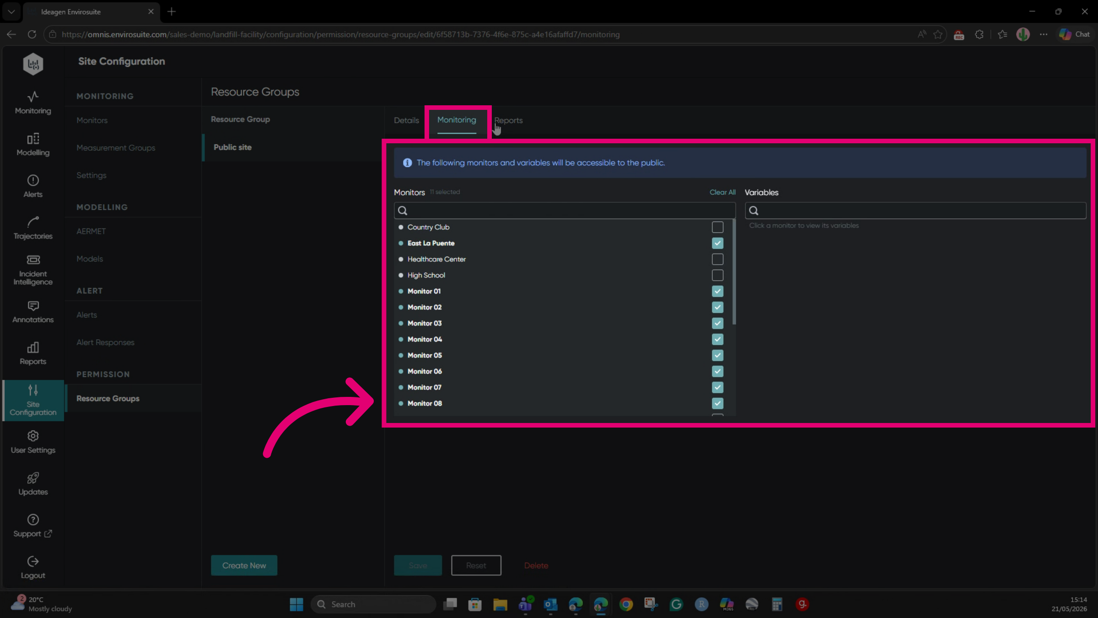Open Alert Responses menu item
This screenshot has width=1098, height=618.
[105, 342]
